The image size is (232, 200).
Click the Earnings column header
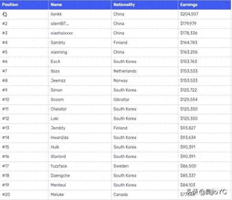click(188, 5)
